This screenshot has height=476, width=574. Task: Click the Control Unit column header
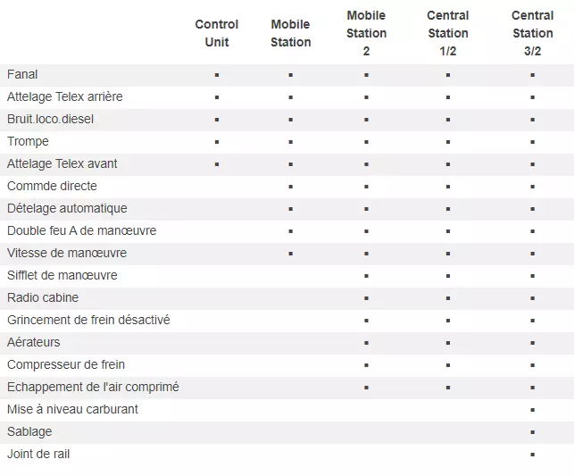pyautogui.click(x=217, y=33)
